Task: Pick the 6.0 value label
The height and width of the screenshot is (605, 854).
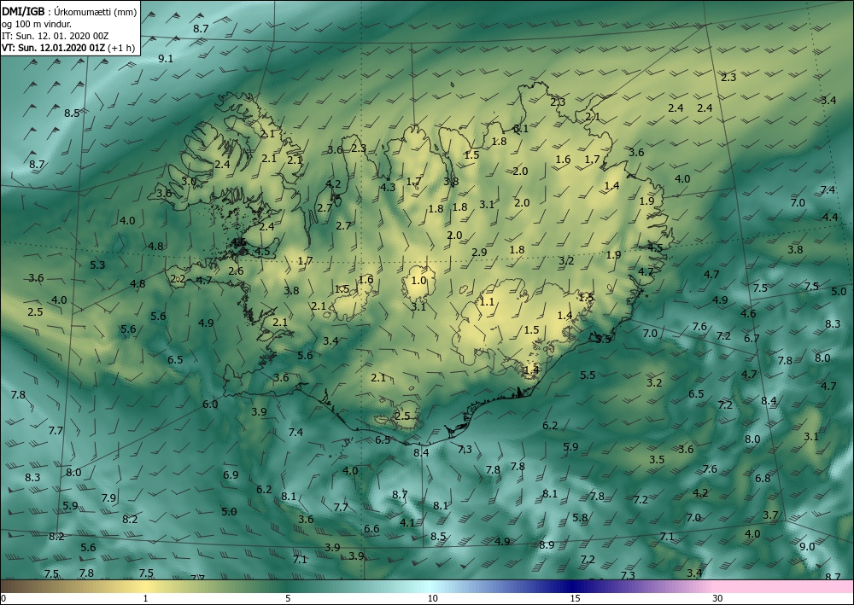Action: click(210, 404)
